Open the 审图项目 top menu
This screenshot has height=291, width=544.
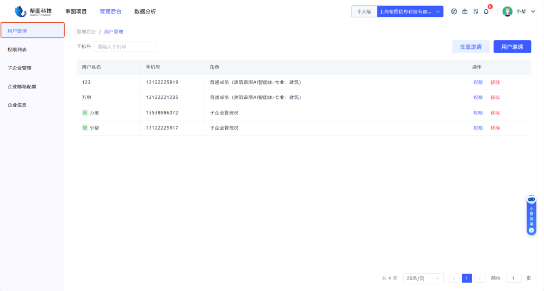point(76,11)
